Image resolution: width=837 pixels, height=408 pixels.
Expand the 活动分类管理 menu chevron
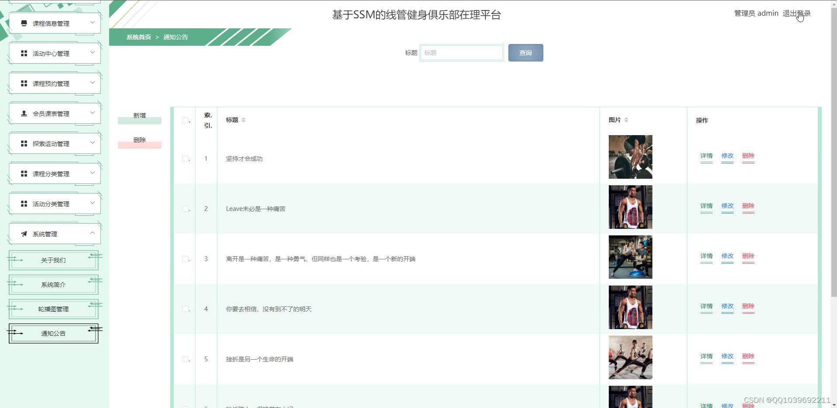92,203
